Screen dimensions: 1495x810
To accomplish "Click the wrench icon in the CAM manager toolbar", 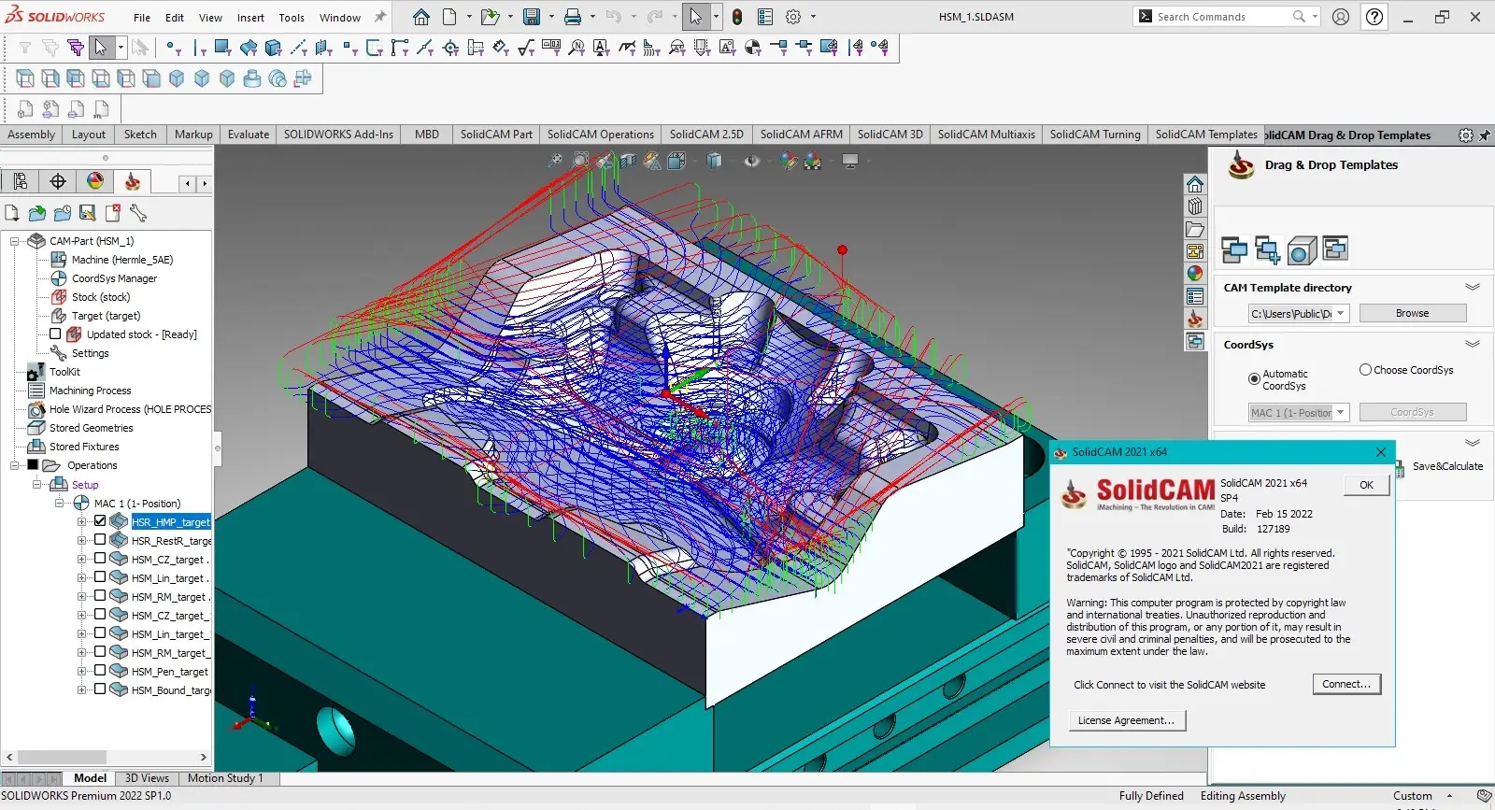I will [x=138, y=213].
